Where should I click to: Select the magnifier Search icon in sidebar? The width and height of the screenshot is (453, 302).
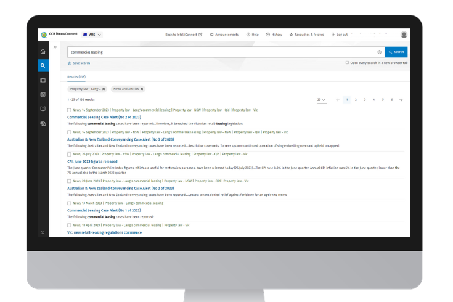coord(43,65)
